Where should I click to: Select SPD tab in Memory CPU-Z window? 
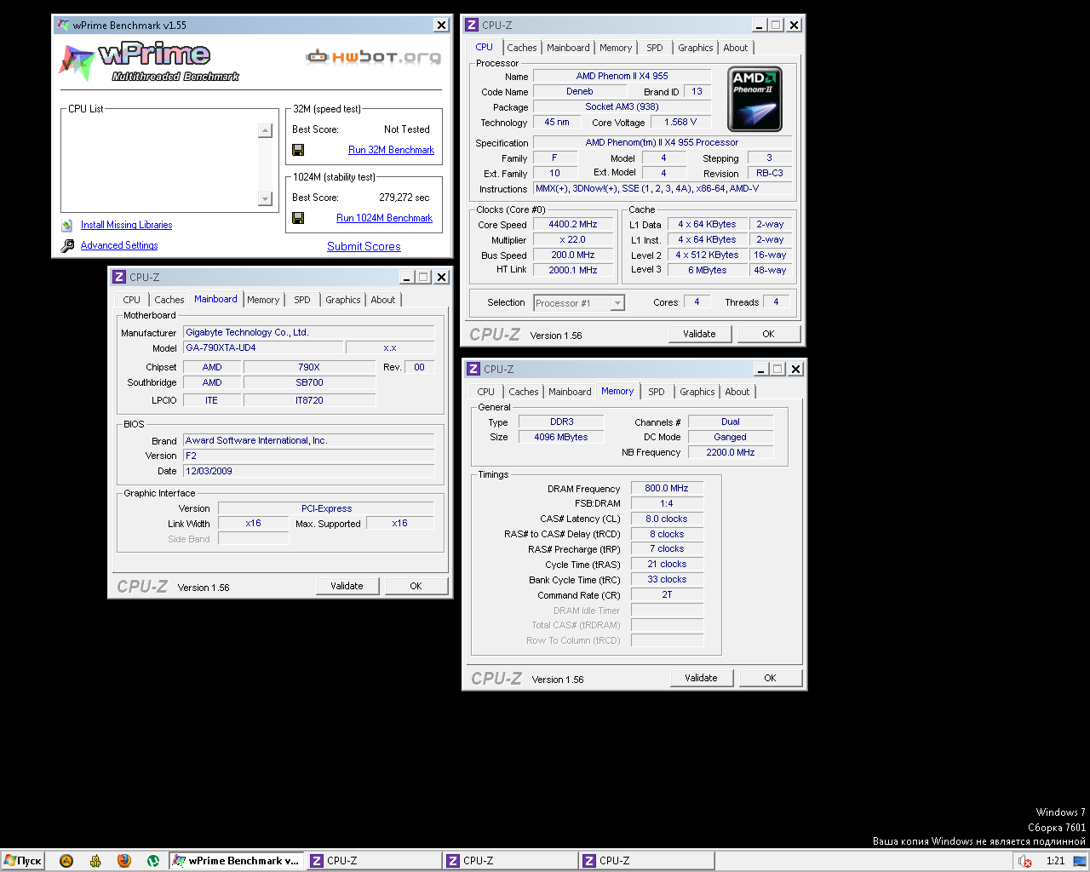click(x=657, y=392)
